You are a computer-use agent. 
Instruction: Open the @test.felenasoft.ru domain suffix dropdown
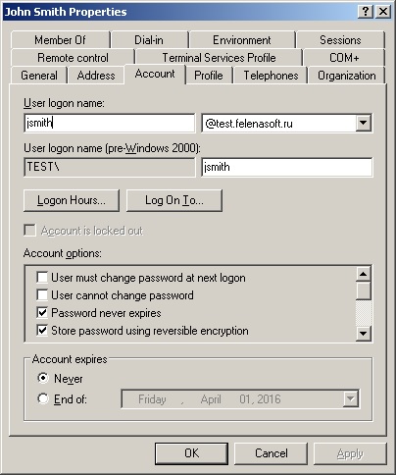pos(364,123)
